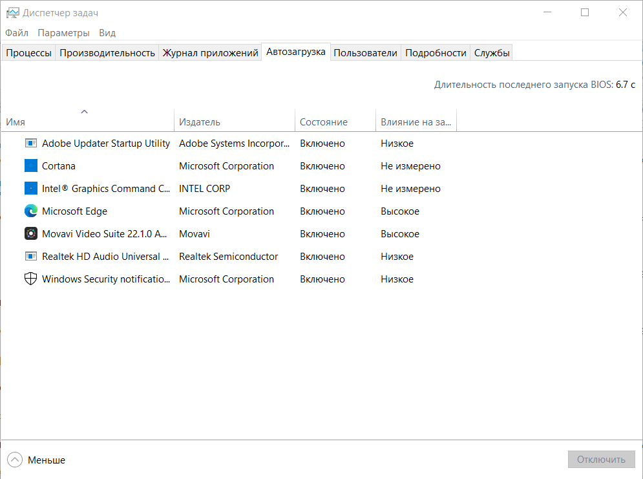Click Включено status in the Microsoft Edge row
This screenshot has height=479, width=643.
[x=322, y=211]
